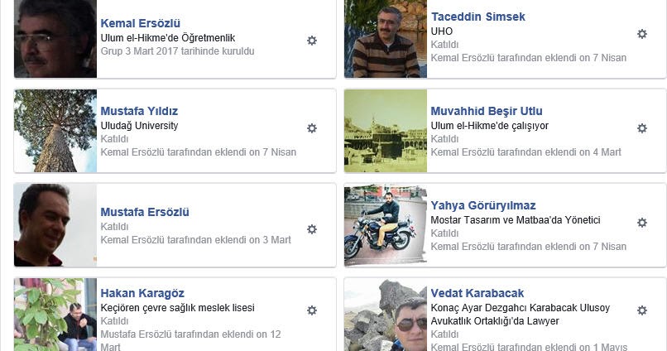Click gear icon beside Hakan Karagöz

pos(312,310)
